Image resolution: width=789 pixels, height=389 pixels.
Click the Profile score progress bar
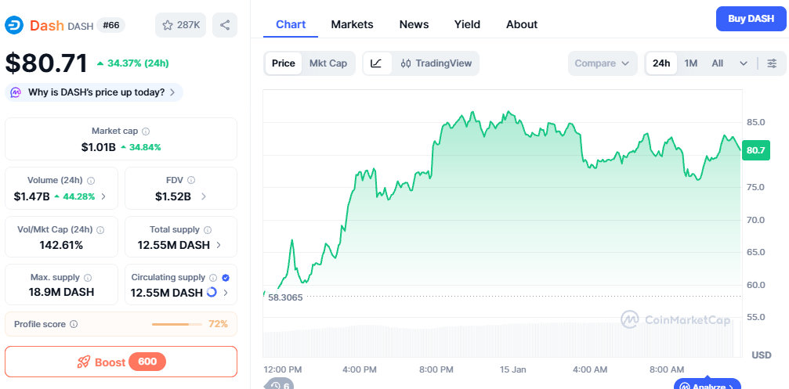176,324
